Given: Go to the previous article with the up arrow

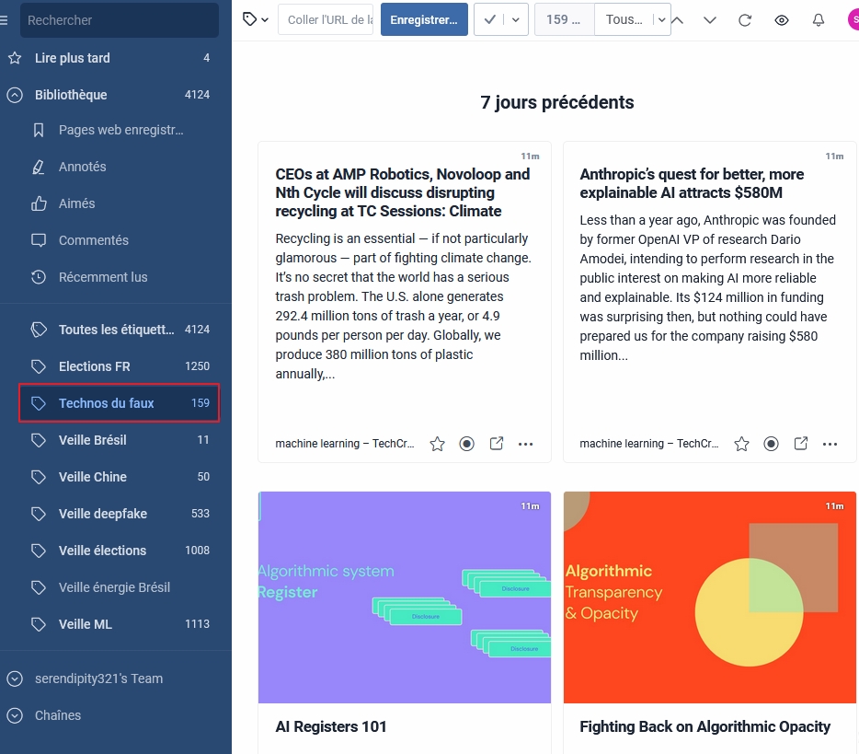Looking at the screenshot, I should point(678,19).
